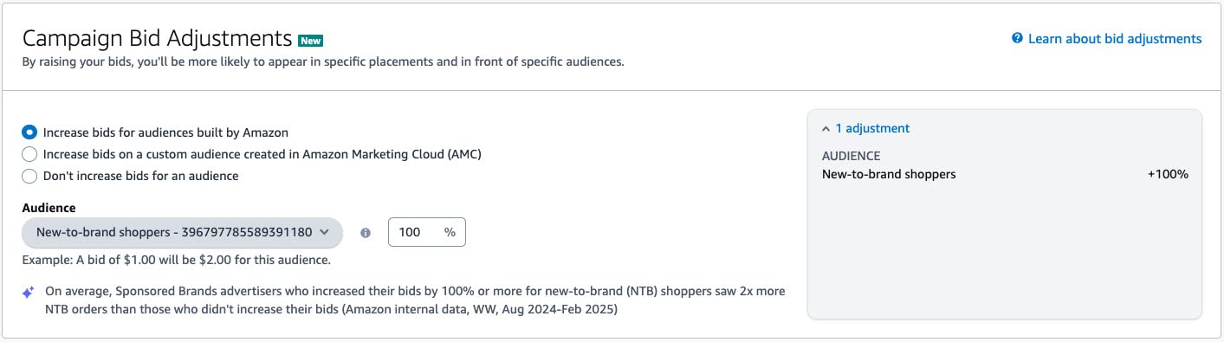Click the AUDIENCE label in the summary panel
Image resolution: width=1224 pixels, height=342 pixels.
[x=851, y=156]
